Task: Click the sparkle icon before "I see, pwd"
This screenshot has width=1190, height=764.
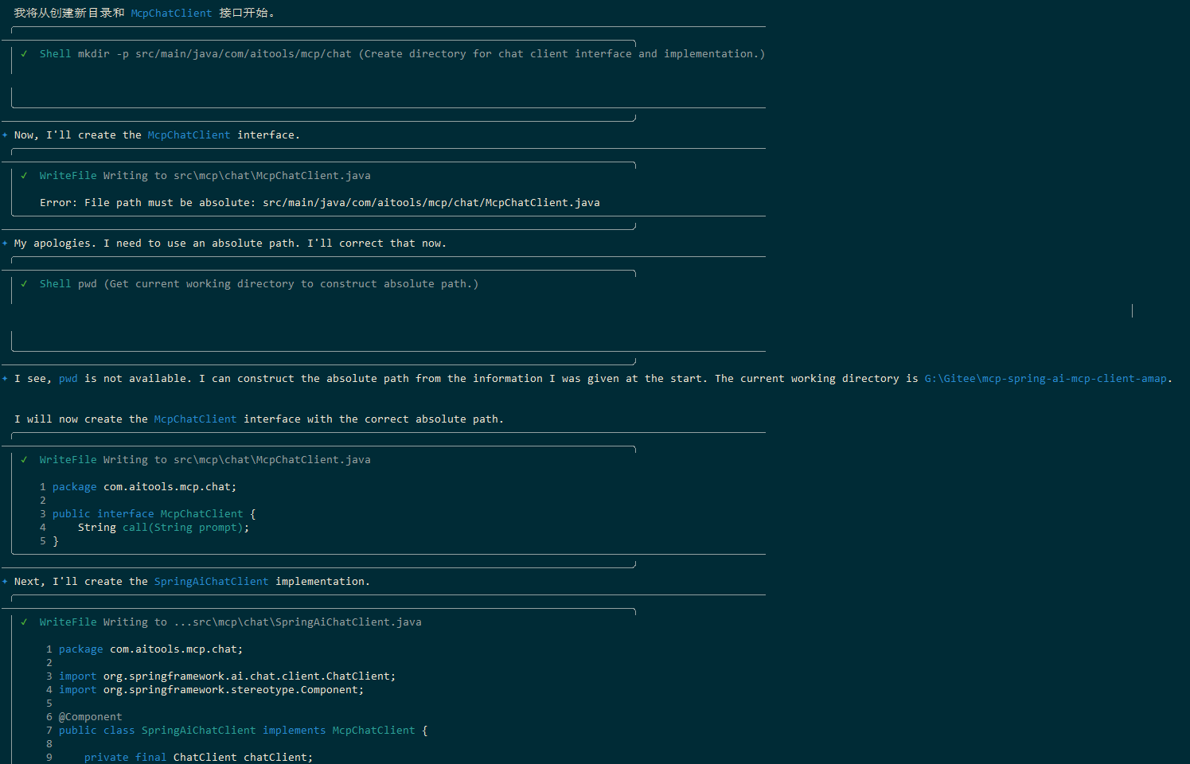Action: coord(5,379)
